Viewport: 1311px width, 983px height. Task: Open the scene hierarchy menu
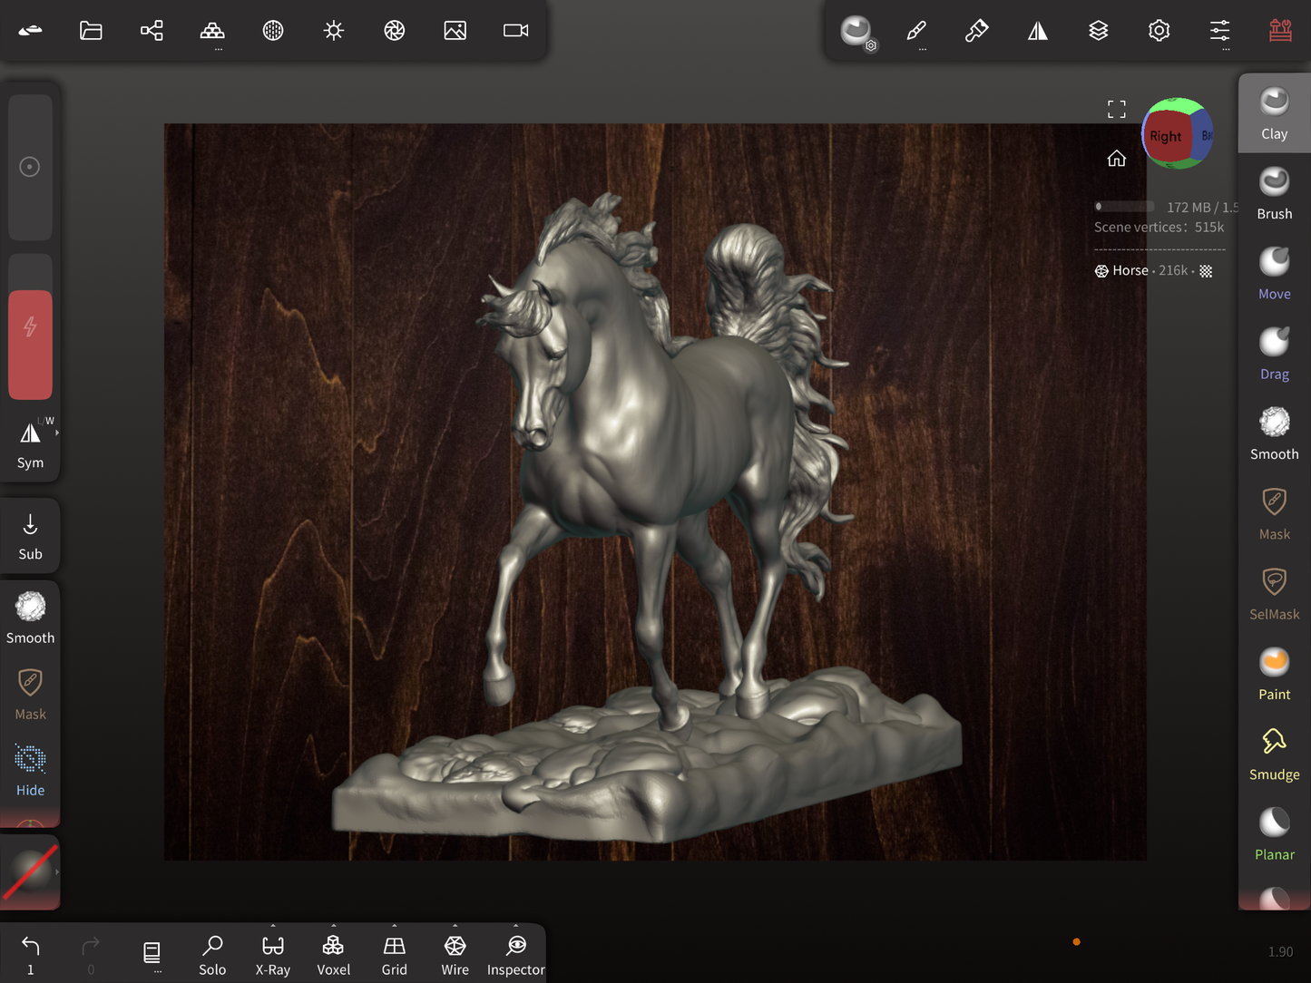[152, 31]
